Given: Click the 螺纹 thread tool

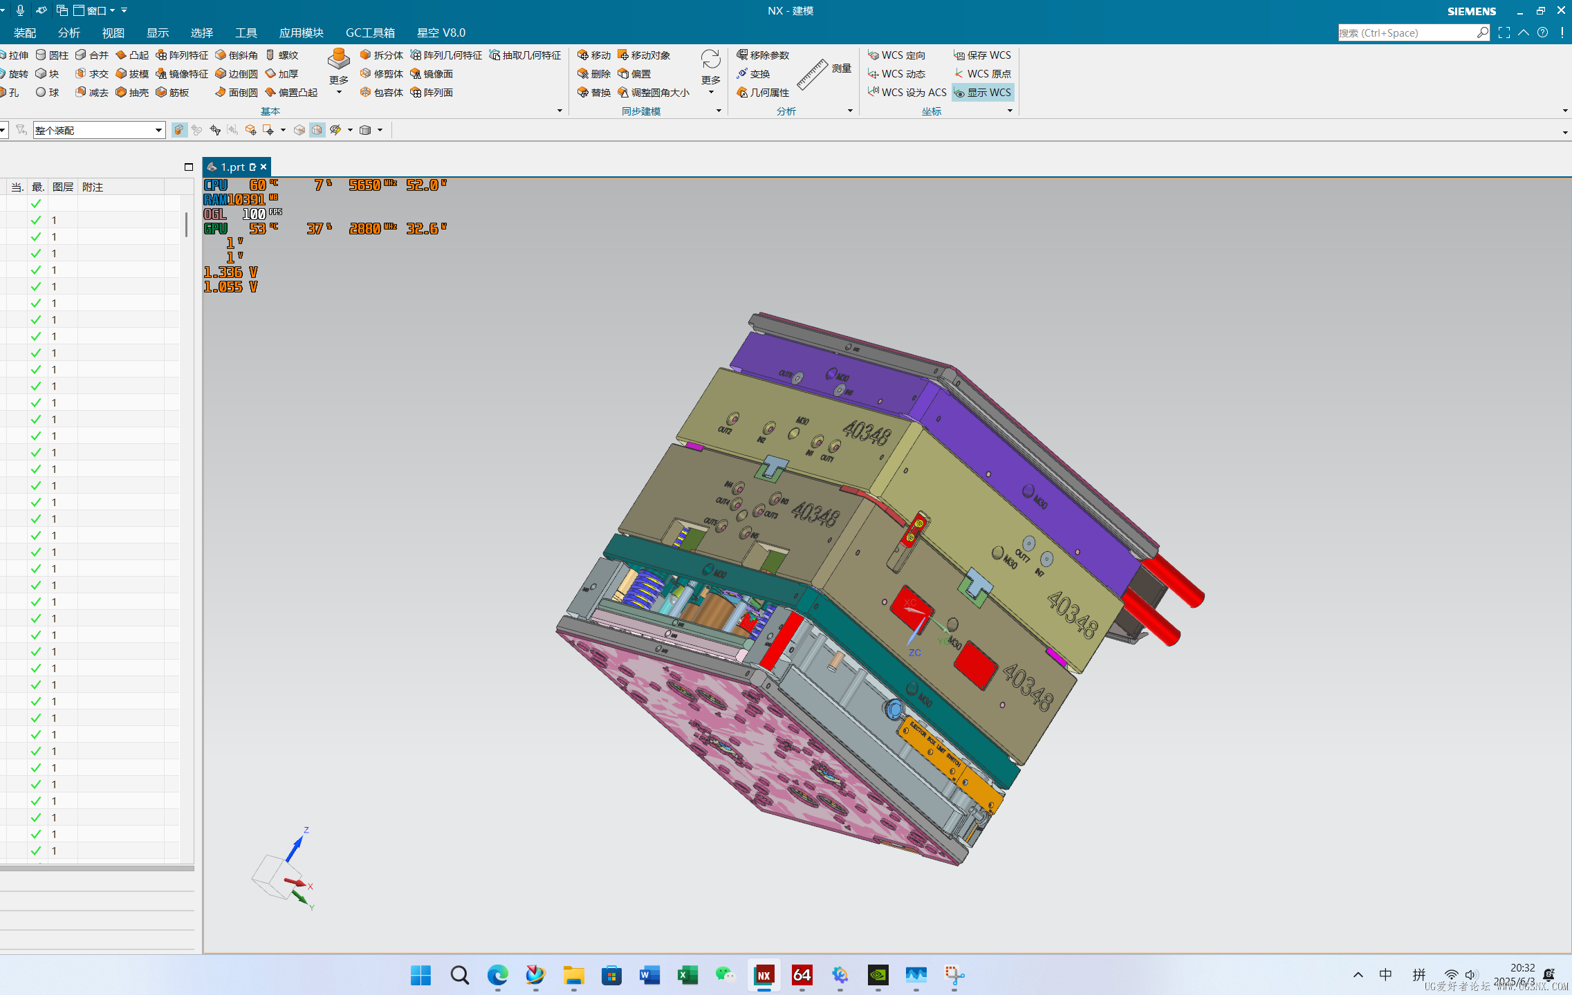Looking at the screenshot, I should tap(282, 55).
